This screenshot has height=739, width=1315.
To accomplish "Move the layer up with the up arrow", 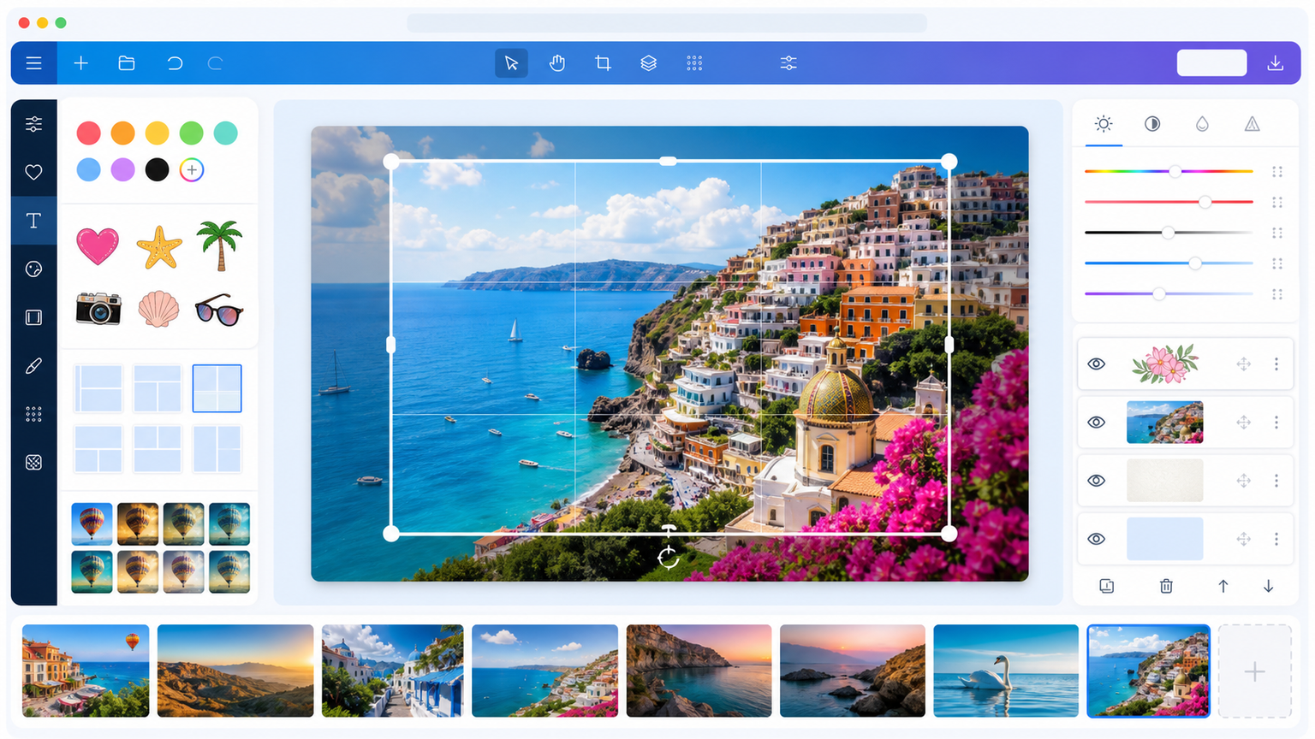I will (1223, 586).
